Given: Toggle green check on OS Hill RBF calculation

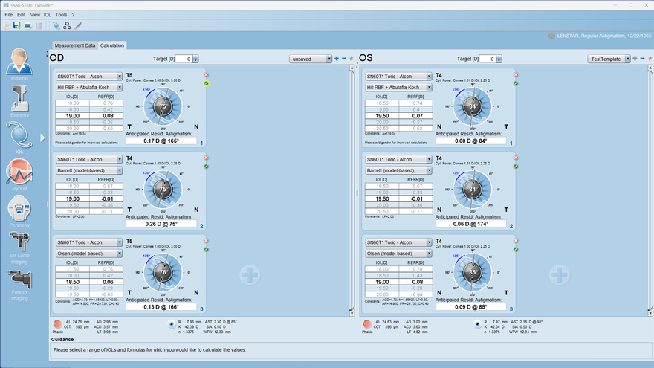Looking at the screenshot, I should point(515,83).
